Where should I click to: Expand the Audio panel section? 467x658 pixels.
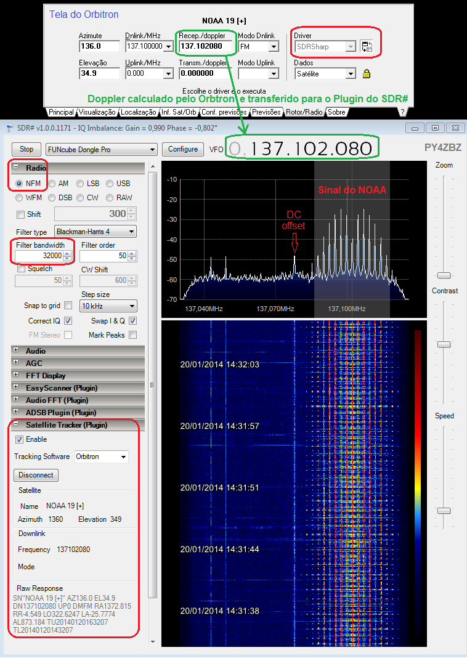15,349
